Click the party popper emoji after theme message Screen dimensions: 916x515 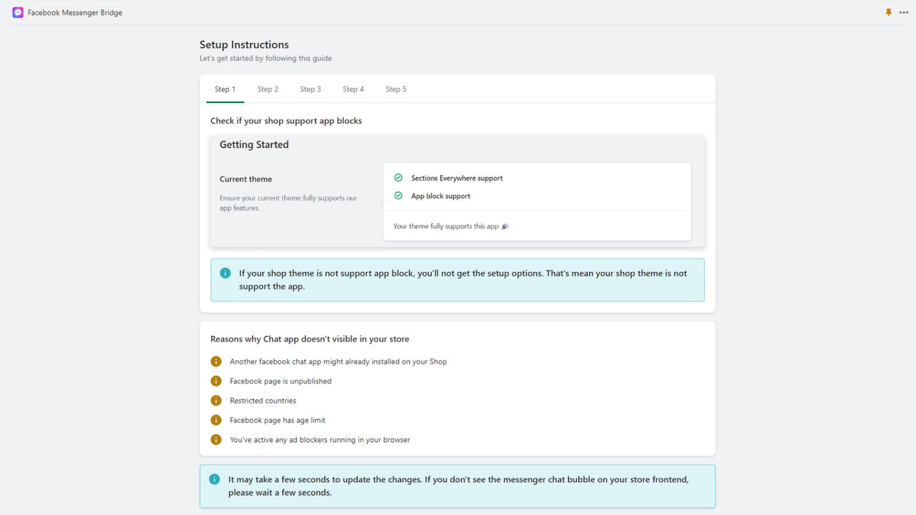(505, 226)
